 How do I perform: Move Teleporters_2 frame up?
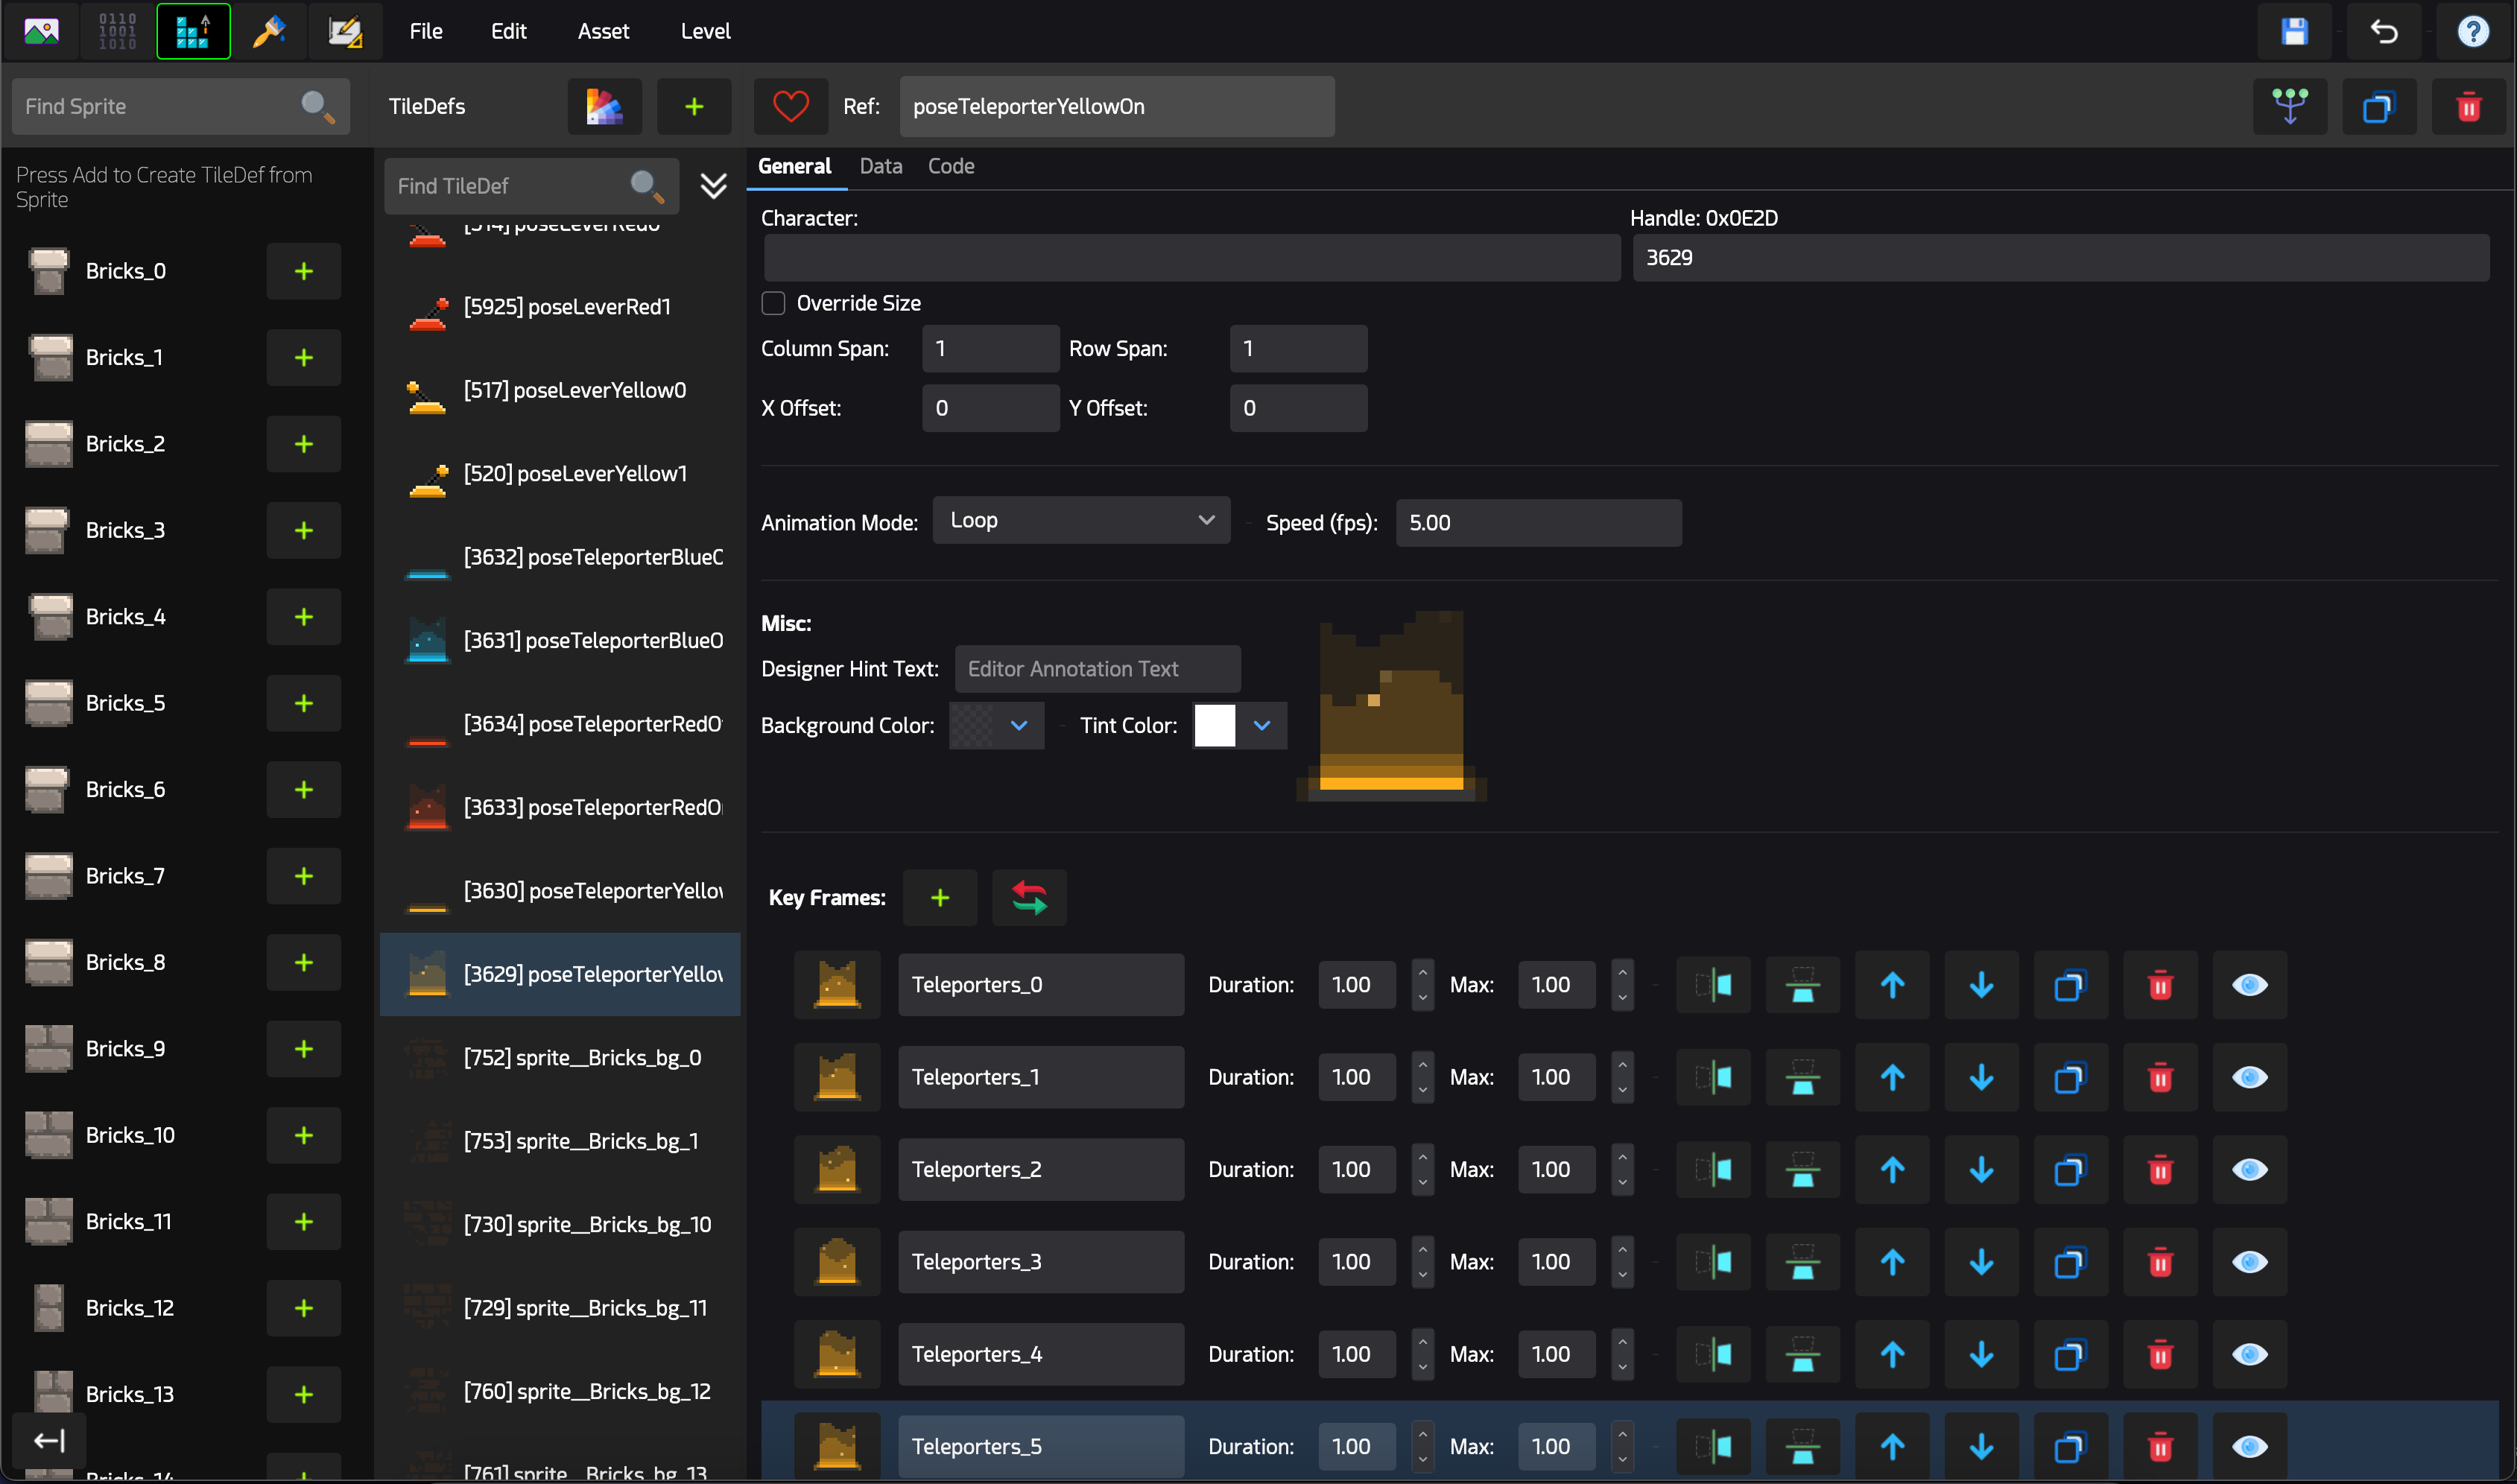click(1892, 1169)
